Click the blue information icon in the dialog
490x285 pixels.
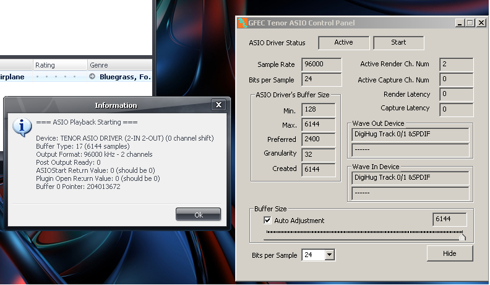pyautogui.click(x=22, y=127)
